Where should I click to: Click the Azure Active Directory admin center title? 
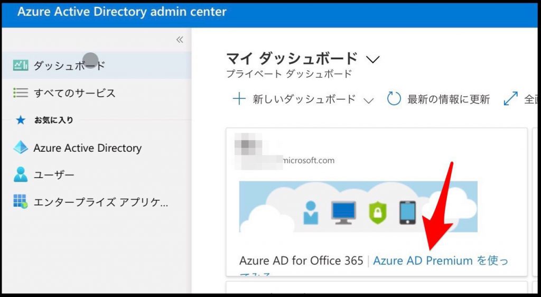(x=122, y=12)
